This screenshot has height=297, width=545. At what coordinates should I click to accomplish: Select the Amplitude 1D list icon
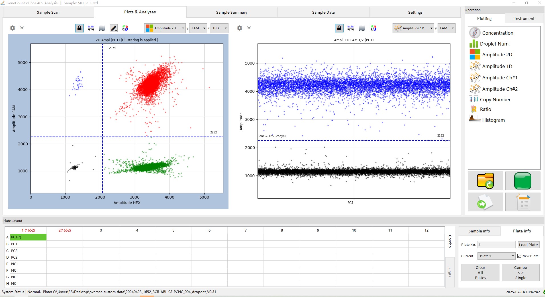(475, 66)
